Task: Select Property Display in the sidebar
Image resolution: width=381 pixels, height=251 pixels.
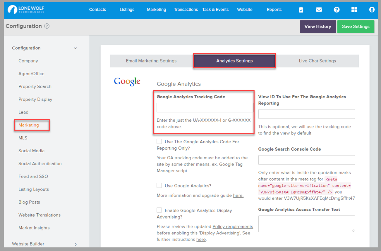Action: [35, 100]
